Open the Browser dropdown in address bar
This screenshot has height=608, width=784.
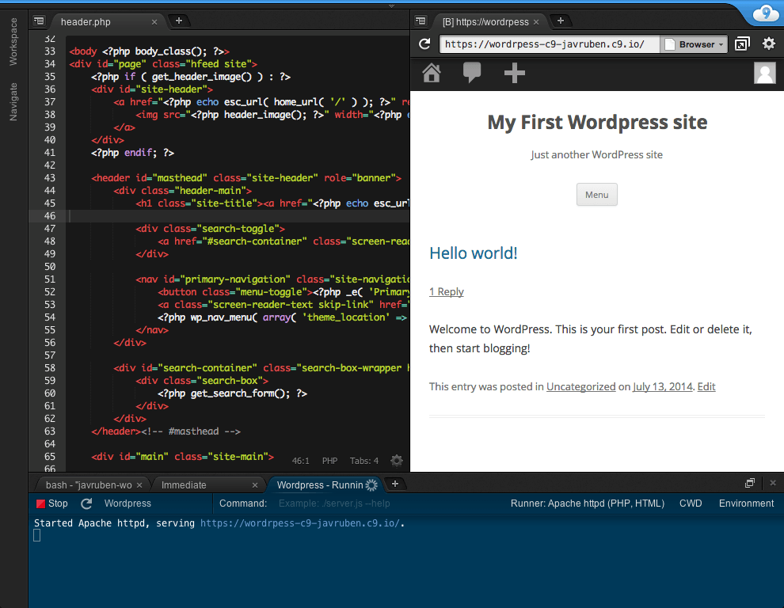pyautogui.click(x=694, y=44)
